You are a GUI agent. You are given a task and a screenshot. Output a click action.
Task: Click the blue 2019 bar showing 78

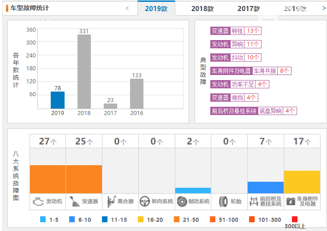coord(58,100)
